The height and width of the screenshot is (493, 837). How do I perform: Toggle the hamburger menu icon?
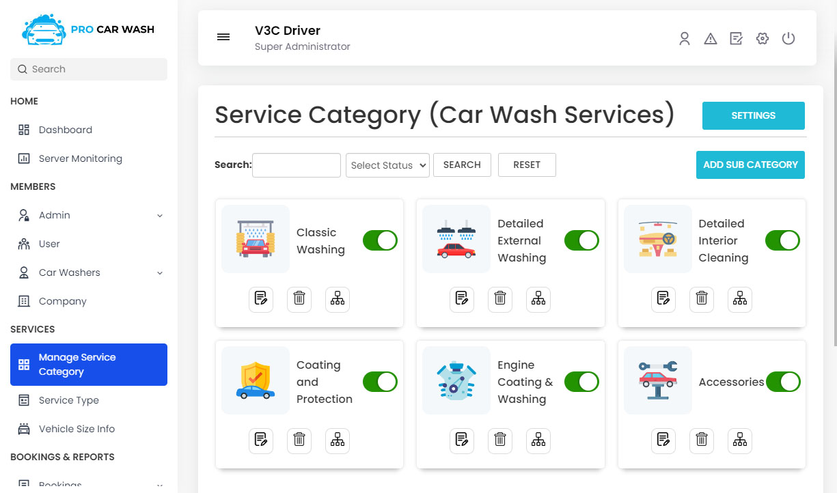(x=223, y=37)
